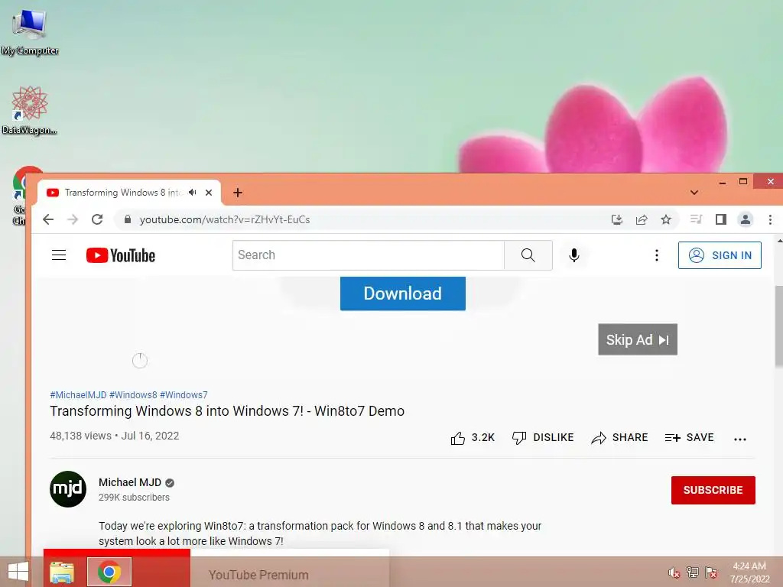This screenshot has height=587, width=783.
Task: Open Chrome three-dot menu
Action: [x=770, y=219]
